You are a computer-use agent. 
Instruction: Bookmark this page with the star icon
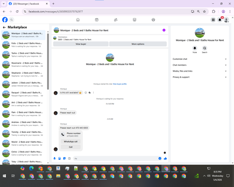click(205, 12)
